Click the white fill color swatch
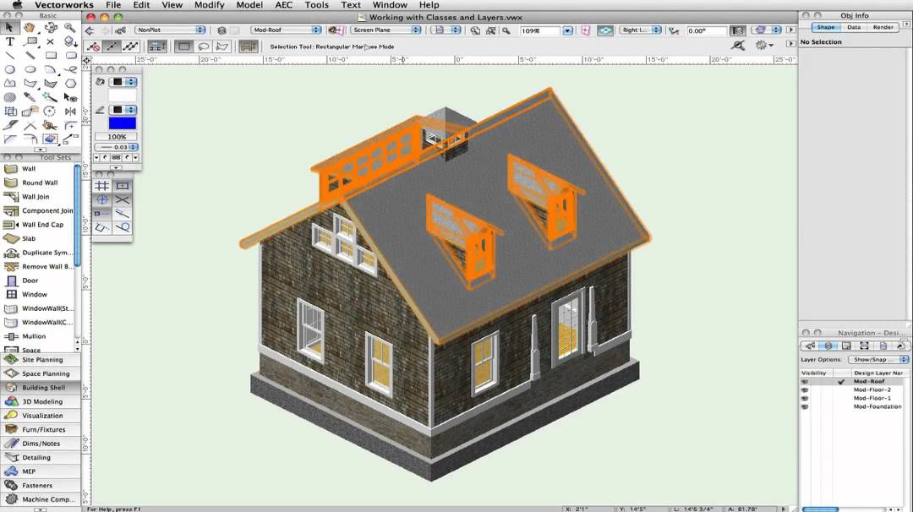The width and height of the screenshot is (913, 512). (123, 95)
